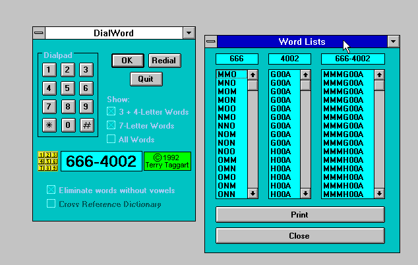Enable the All Words checkbox
Screen dimensions: 418x265
(111, 139)
